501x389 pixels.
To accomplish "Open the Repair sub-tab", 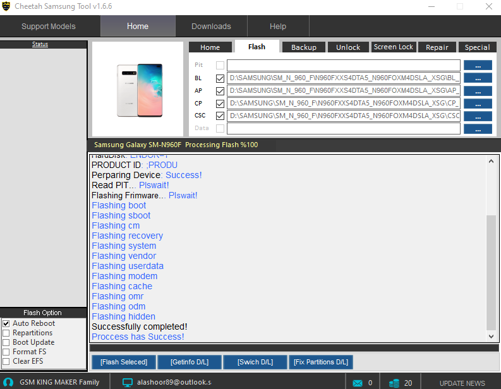I will 437,47.
